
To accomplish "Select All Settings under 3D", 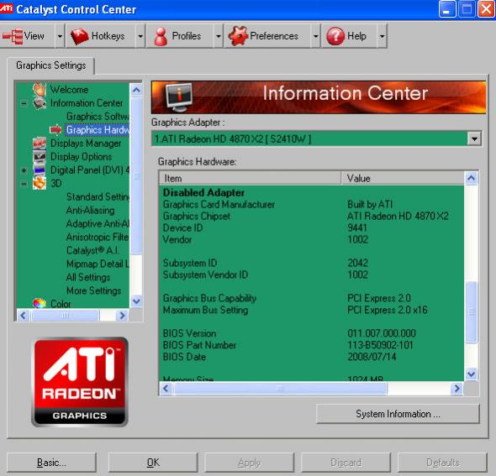I will 88,277.
